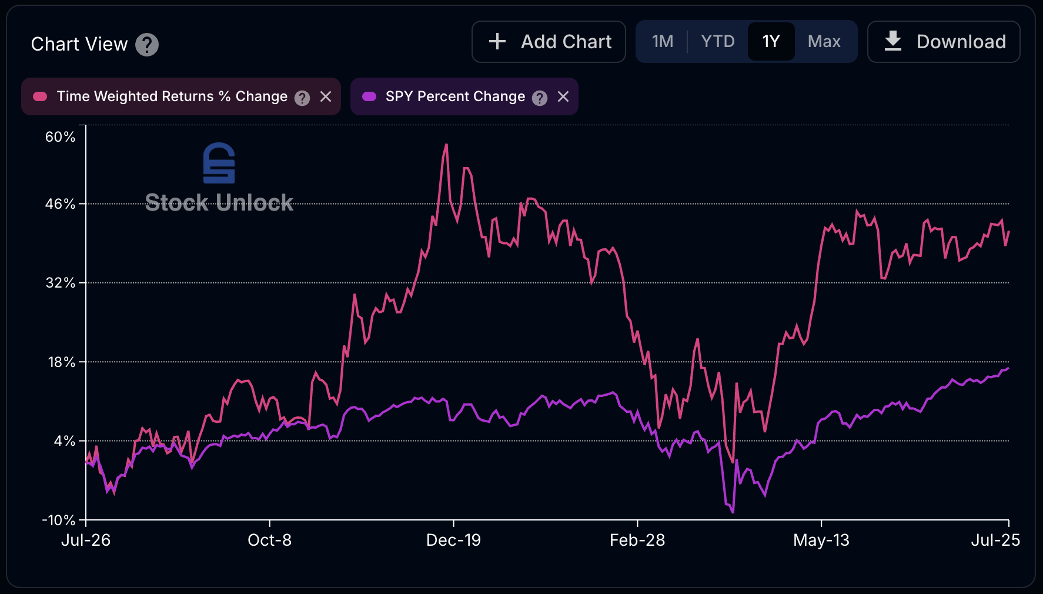Screen dimensions: 1043x594
Task: Click the plus icon in Add Chart
Action: 497,42
